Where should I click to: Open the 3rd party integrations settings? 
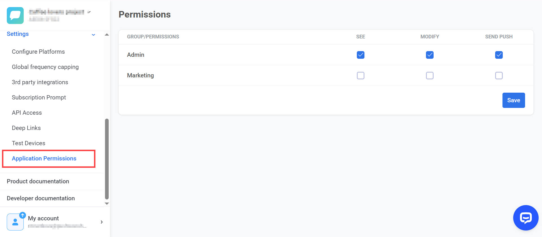pyautogui.click(x=40, y=82)
